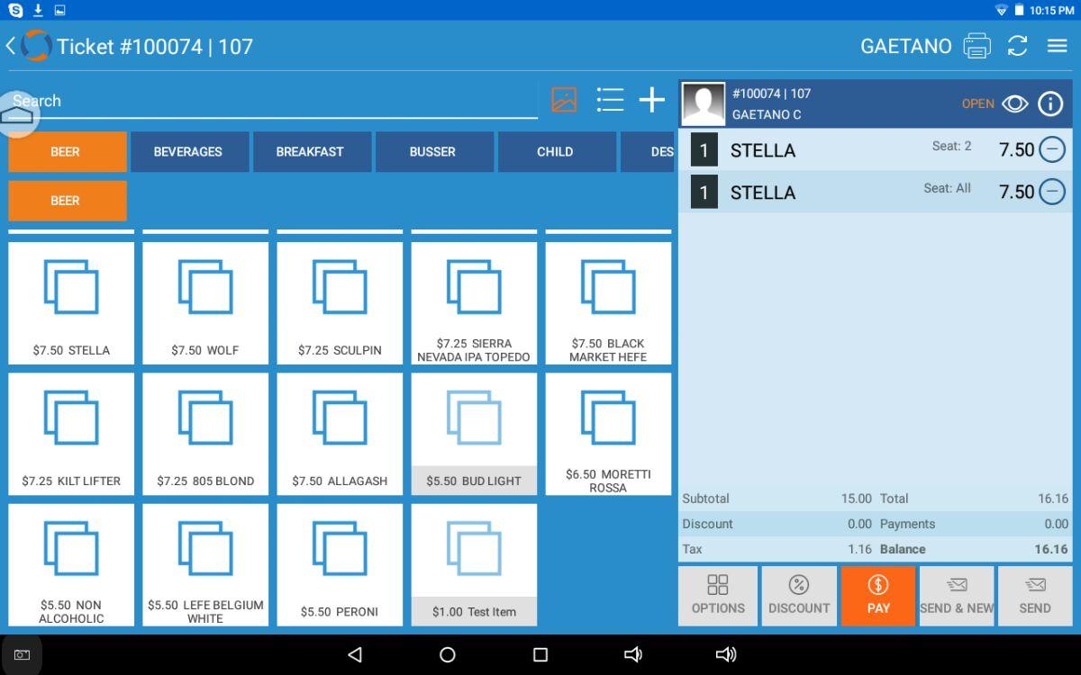The width and height of the screenshot is (1081, 675).
Task: Click the GAETANO user name in header
Action: pos(905,46)
